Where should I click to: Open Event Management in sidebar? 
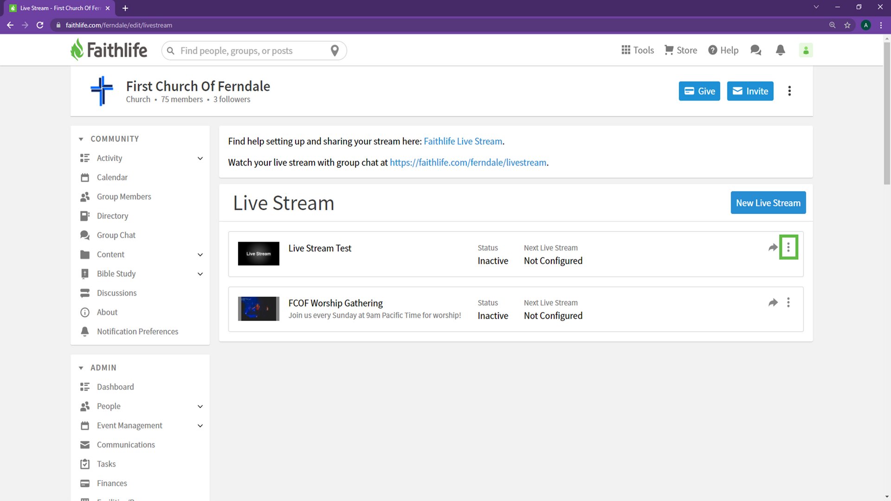tap(129, 425)
